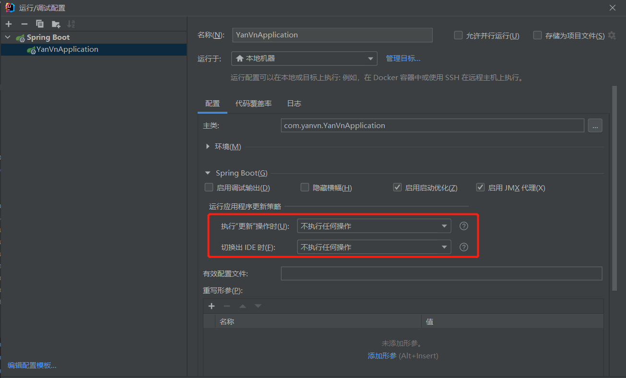The height and width of the screenshot is (378, 626).
Task: Click the 名称 column header in parameters table
Action: coord(318,321)
